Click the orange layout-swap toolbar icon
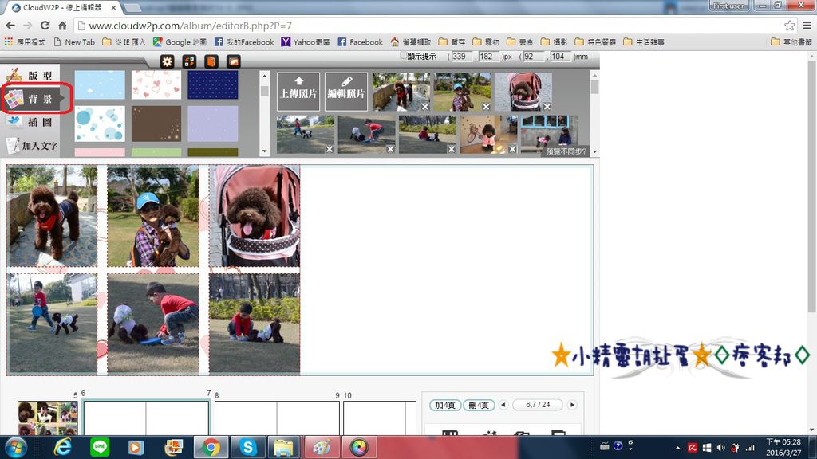The width and height of the screenshot is (817, 459). pyautogui.click(x=189, y=62)
